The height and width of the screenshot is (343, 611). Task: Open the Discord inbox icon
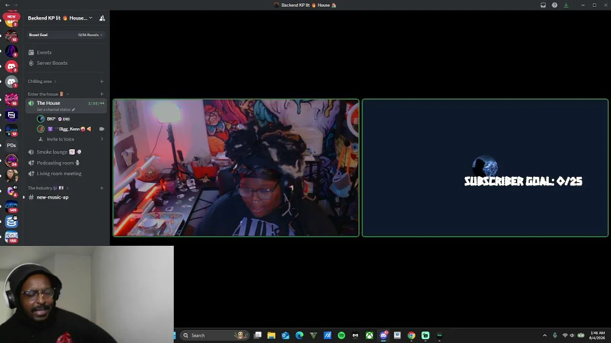pyautogui.click(x=543, y=5)
